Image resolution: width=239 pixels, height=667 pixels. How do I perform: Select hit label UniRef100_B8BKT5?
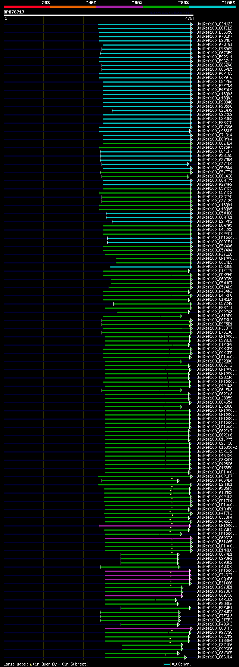tap(214, 123)
